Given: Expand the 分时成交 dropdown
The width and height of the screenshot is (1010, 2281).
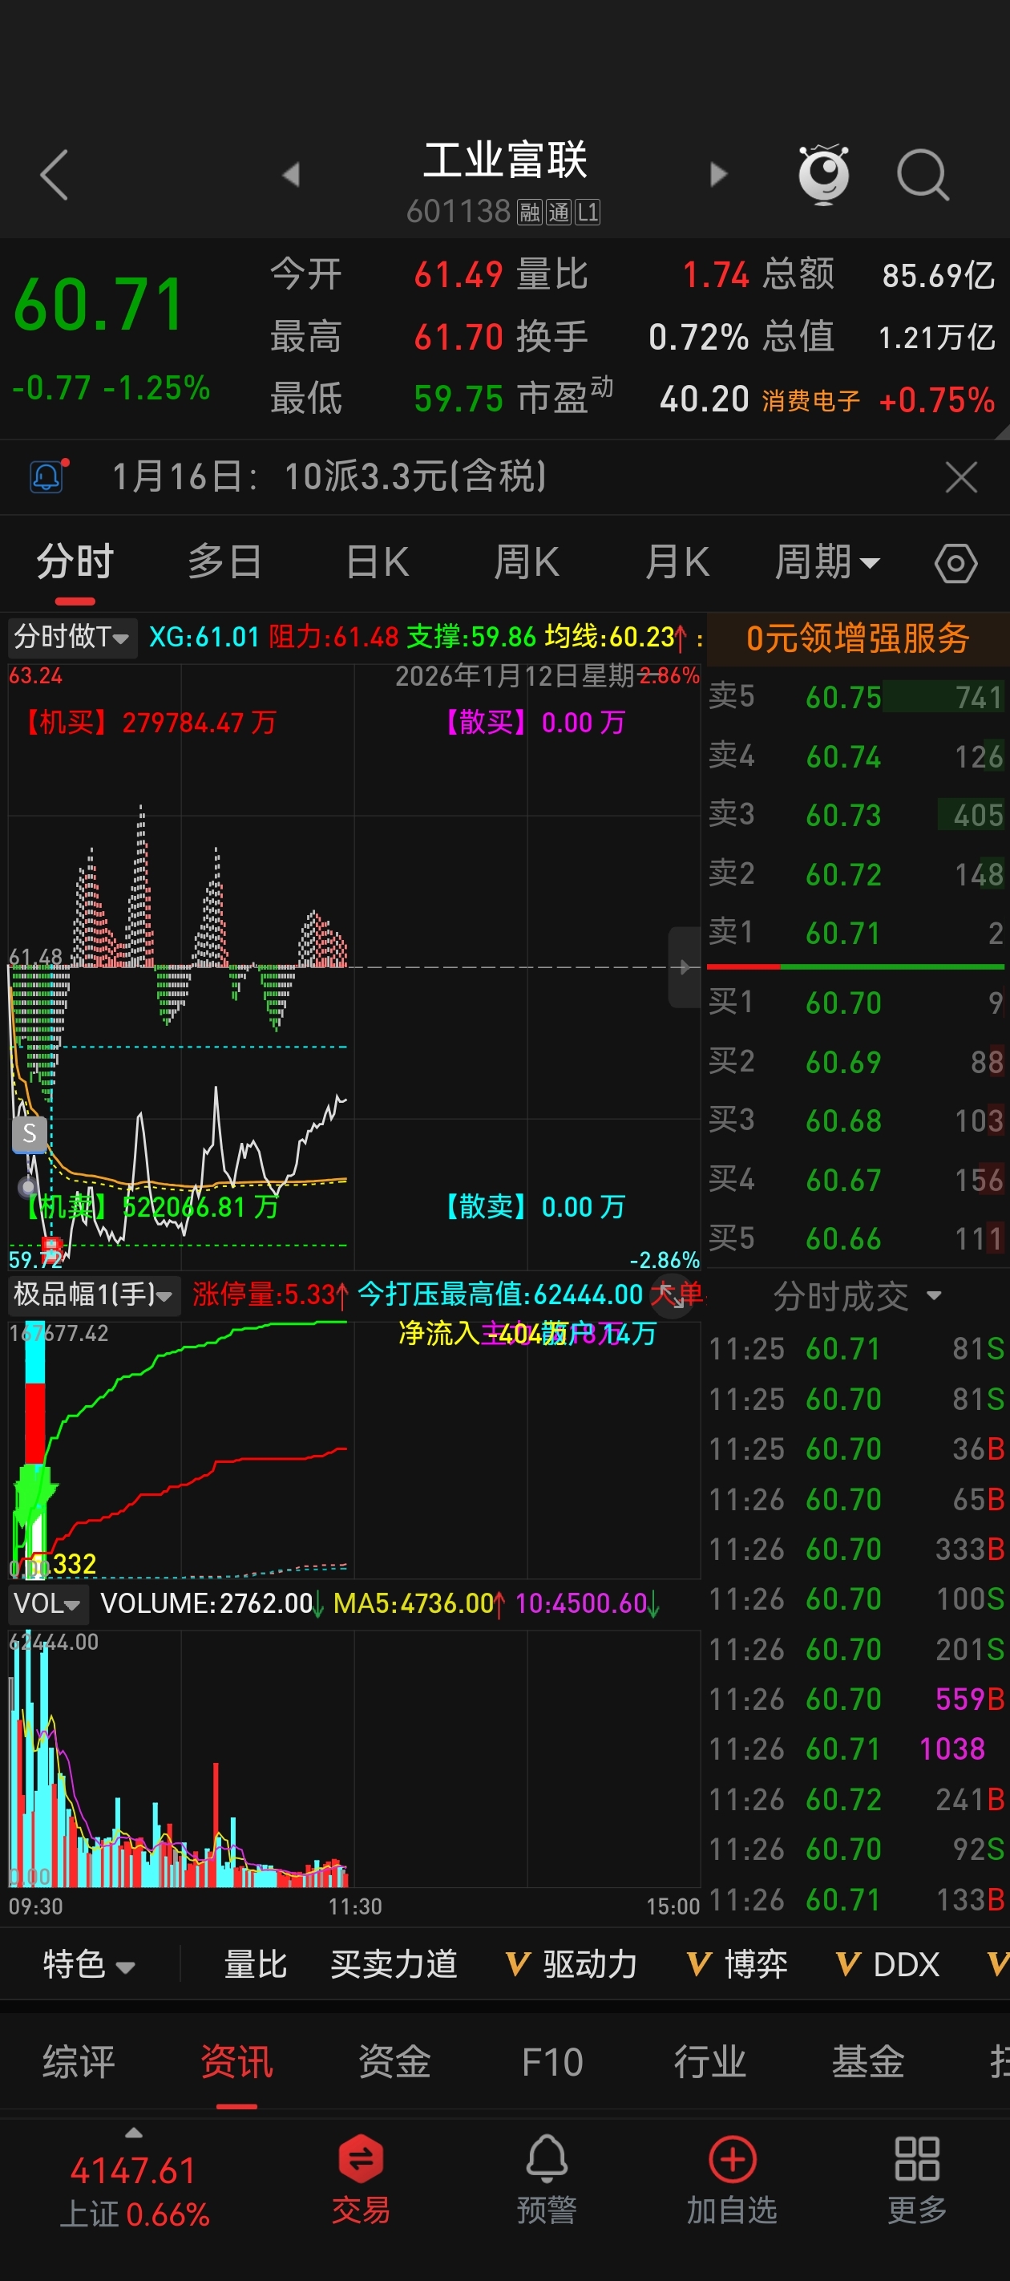Looking at the screenshot, I should (x=857, y=1296).
